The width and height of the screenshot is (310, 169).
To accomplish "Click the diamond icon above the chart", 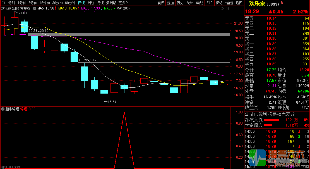I will (x=222, y=9).
